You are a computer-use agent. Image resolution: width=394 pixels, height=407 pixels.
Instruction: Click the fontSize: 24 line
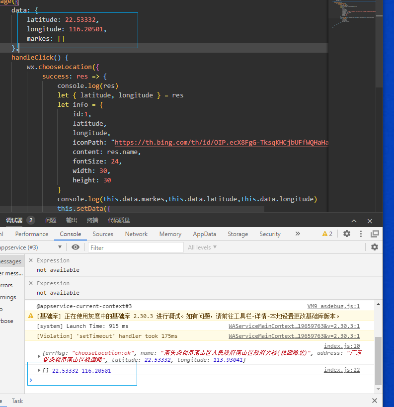tap(97, 162)
